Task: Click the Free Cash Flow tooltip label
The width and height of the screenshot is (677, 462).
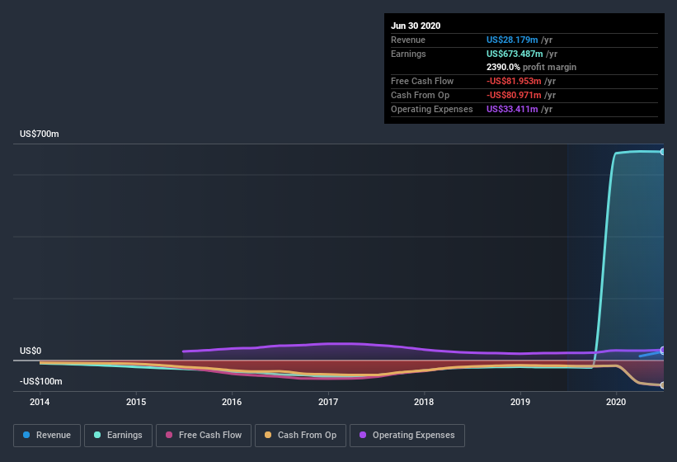Action: pyautogui.click(x=422, y=81)
